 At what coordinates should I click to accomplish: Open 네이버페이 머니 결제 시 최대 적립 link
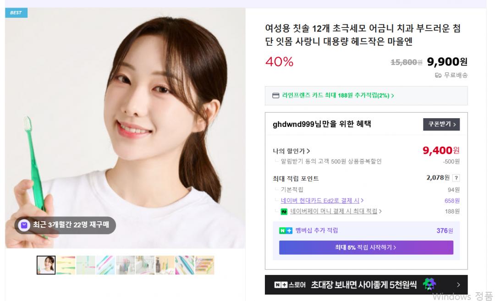(336, 211)
